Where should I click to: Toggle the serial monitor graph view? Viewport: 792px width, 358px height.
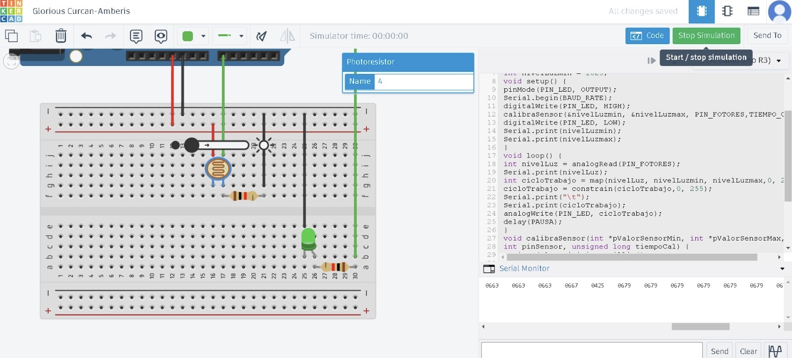(775, 351)
